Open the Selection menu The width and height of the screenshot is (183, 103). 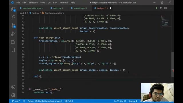[x=33, y=3]
